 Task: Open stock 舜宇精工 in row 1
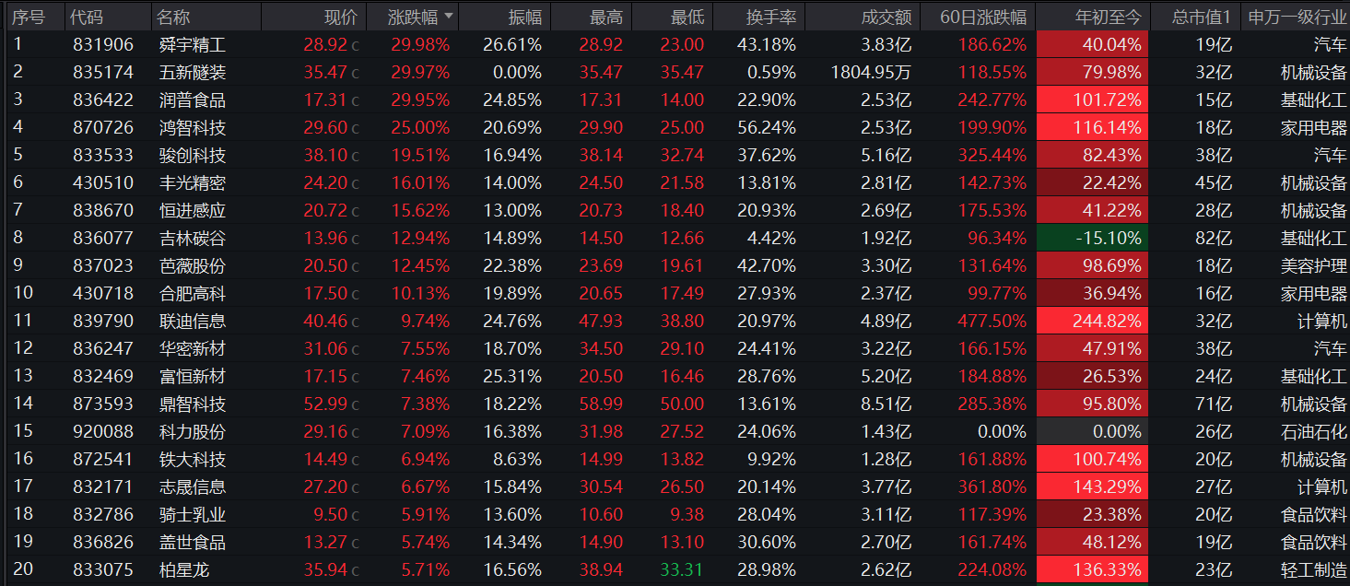tap(192, 45)
